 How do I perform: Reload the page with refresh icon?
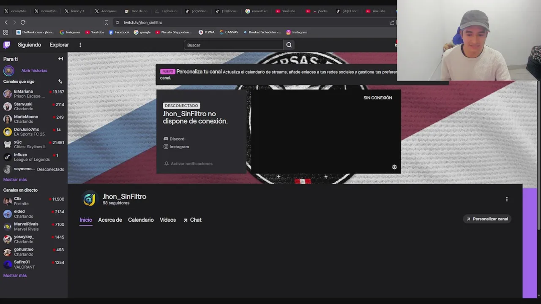[x=23, y=22]
